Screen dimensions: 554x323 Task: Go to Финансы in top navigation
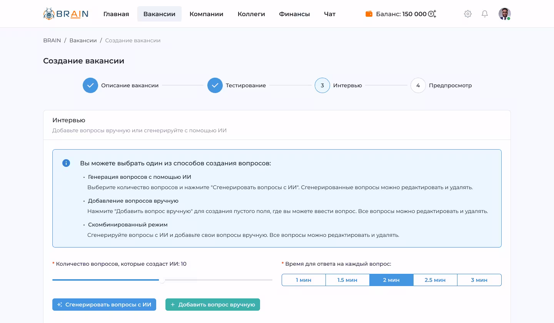[294, 14]
